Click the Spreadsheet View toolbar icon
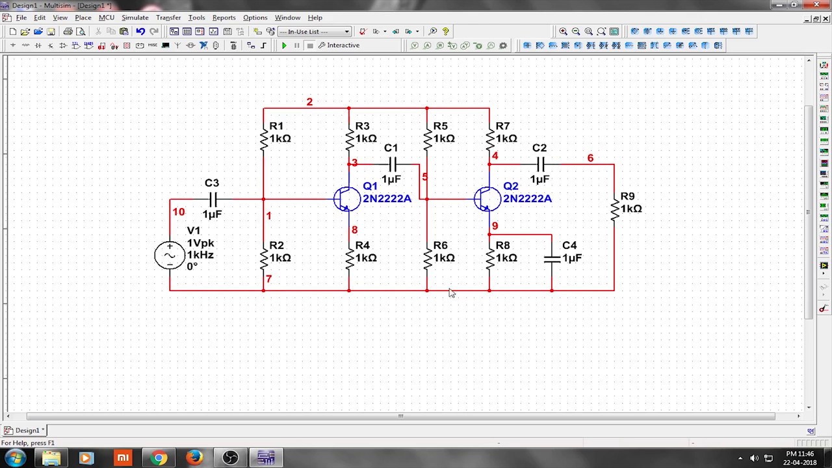This screenshot has height=468, width=832. click(x=187, y=31)
